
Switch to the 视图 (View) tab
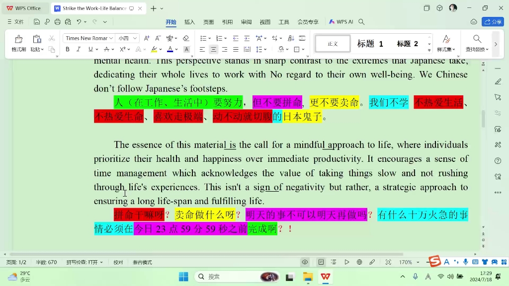point(265,22)
